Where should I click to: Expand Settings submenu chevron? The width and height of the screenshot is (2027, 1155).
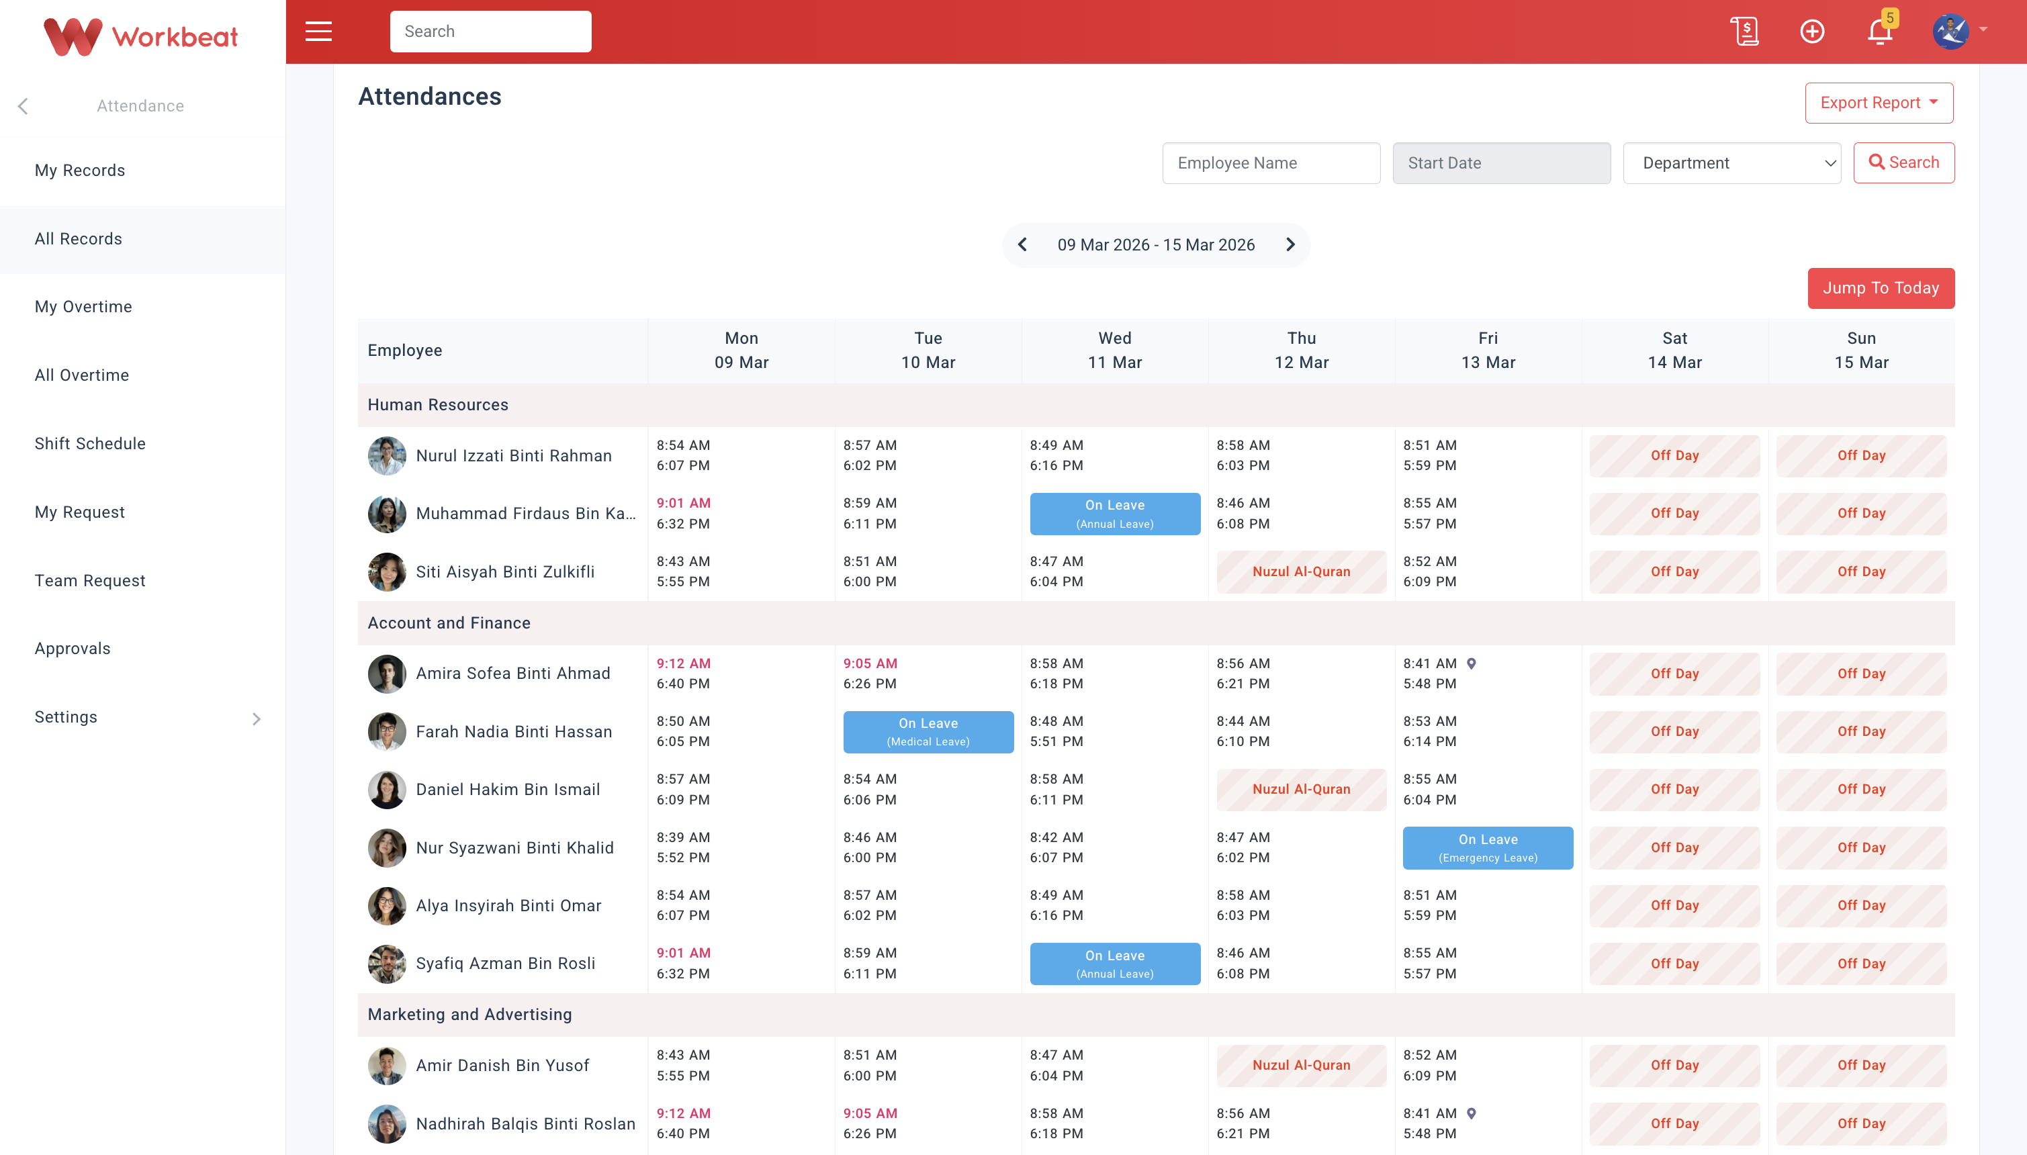tap(257, 719)
